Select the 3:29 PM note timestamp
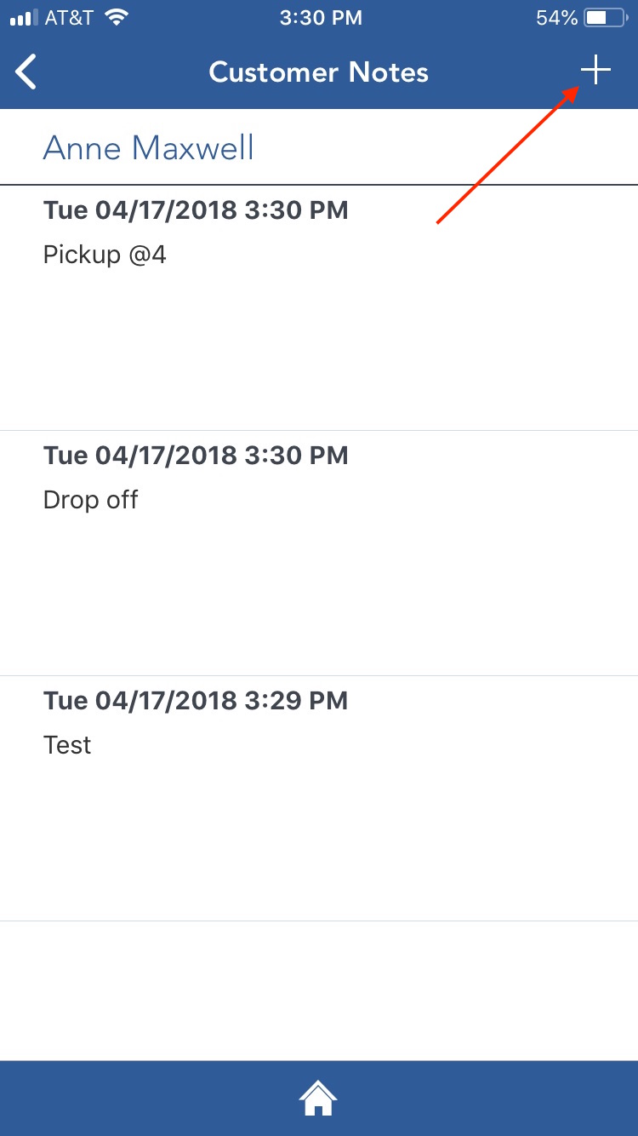Screen dimensions: 638x1136 [196, 701]
